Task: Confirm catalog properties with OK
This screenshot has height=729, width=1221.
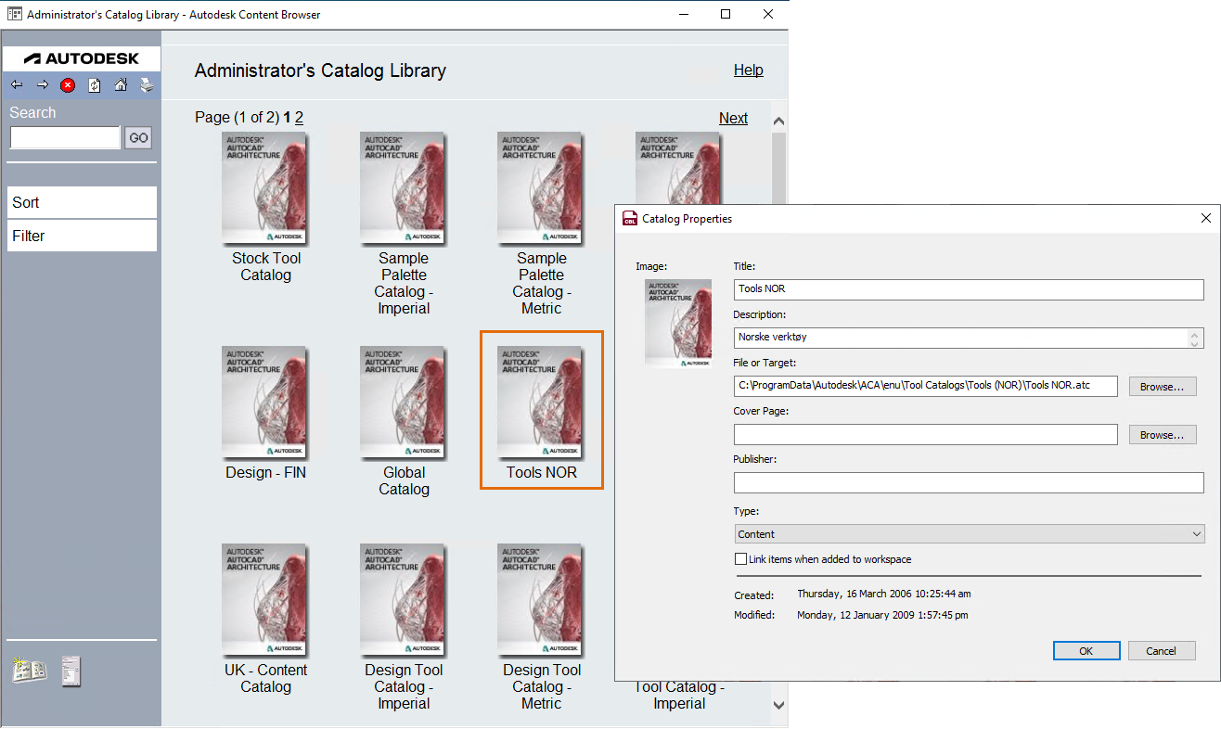Action: pyautogui.click(x=1086, y=650)
